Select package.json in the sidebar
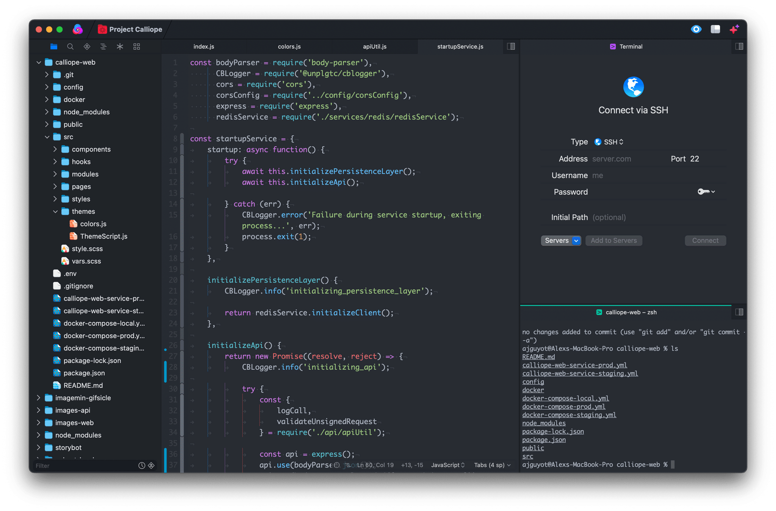This screenshot has height=511, width=776. coord(84,373)
